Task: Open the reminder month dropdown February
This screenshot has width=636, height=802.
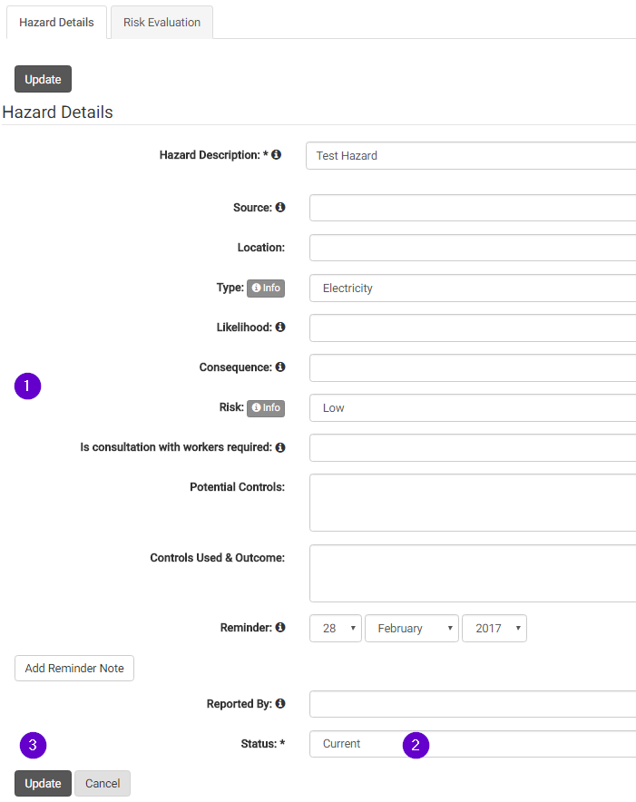Action: 411,628
